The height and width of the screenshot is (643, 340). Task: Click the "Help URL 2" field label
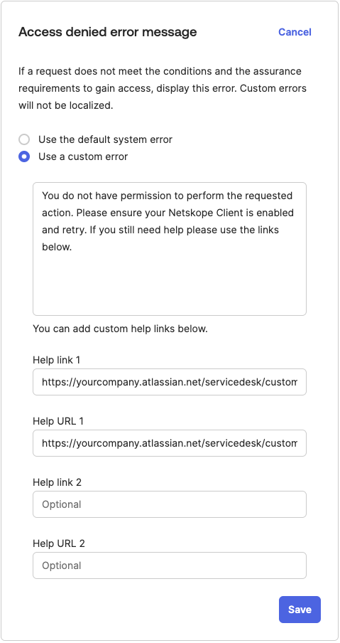pos(59,543)
